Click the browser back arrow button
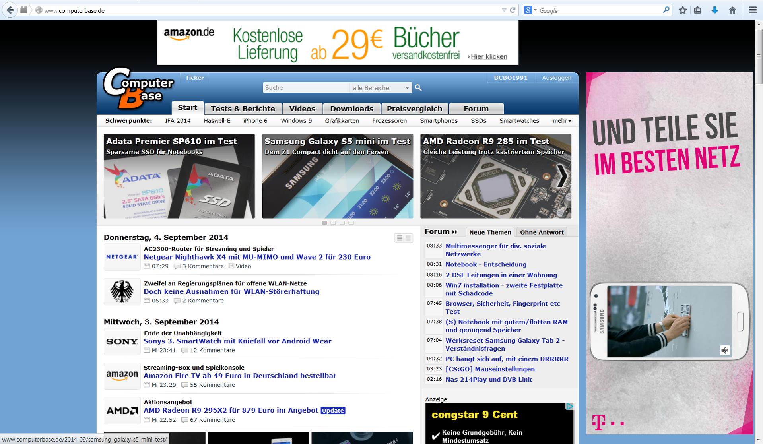The height and width of the screenshot is (444, 763). [x=10, y=10]
